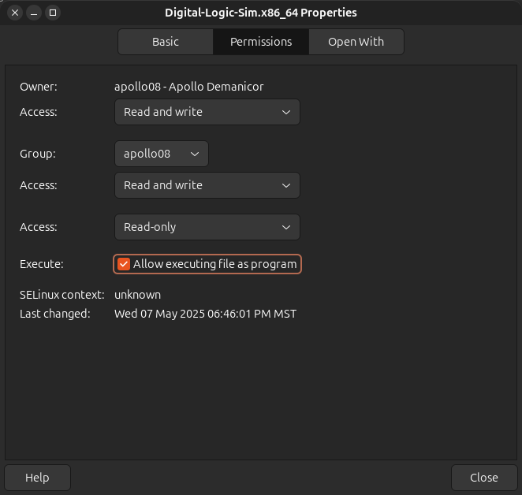Click the Owner label text
This screenshot has height=495, width=522.
click(39, 87)
